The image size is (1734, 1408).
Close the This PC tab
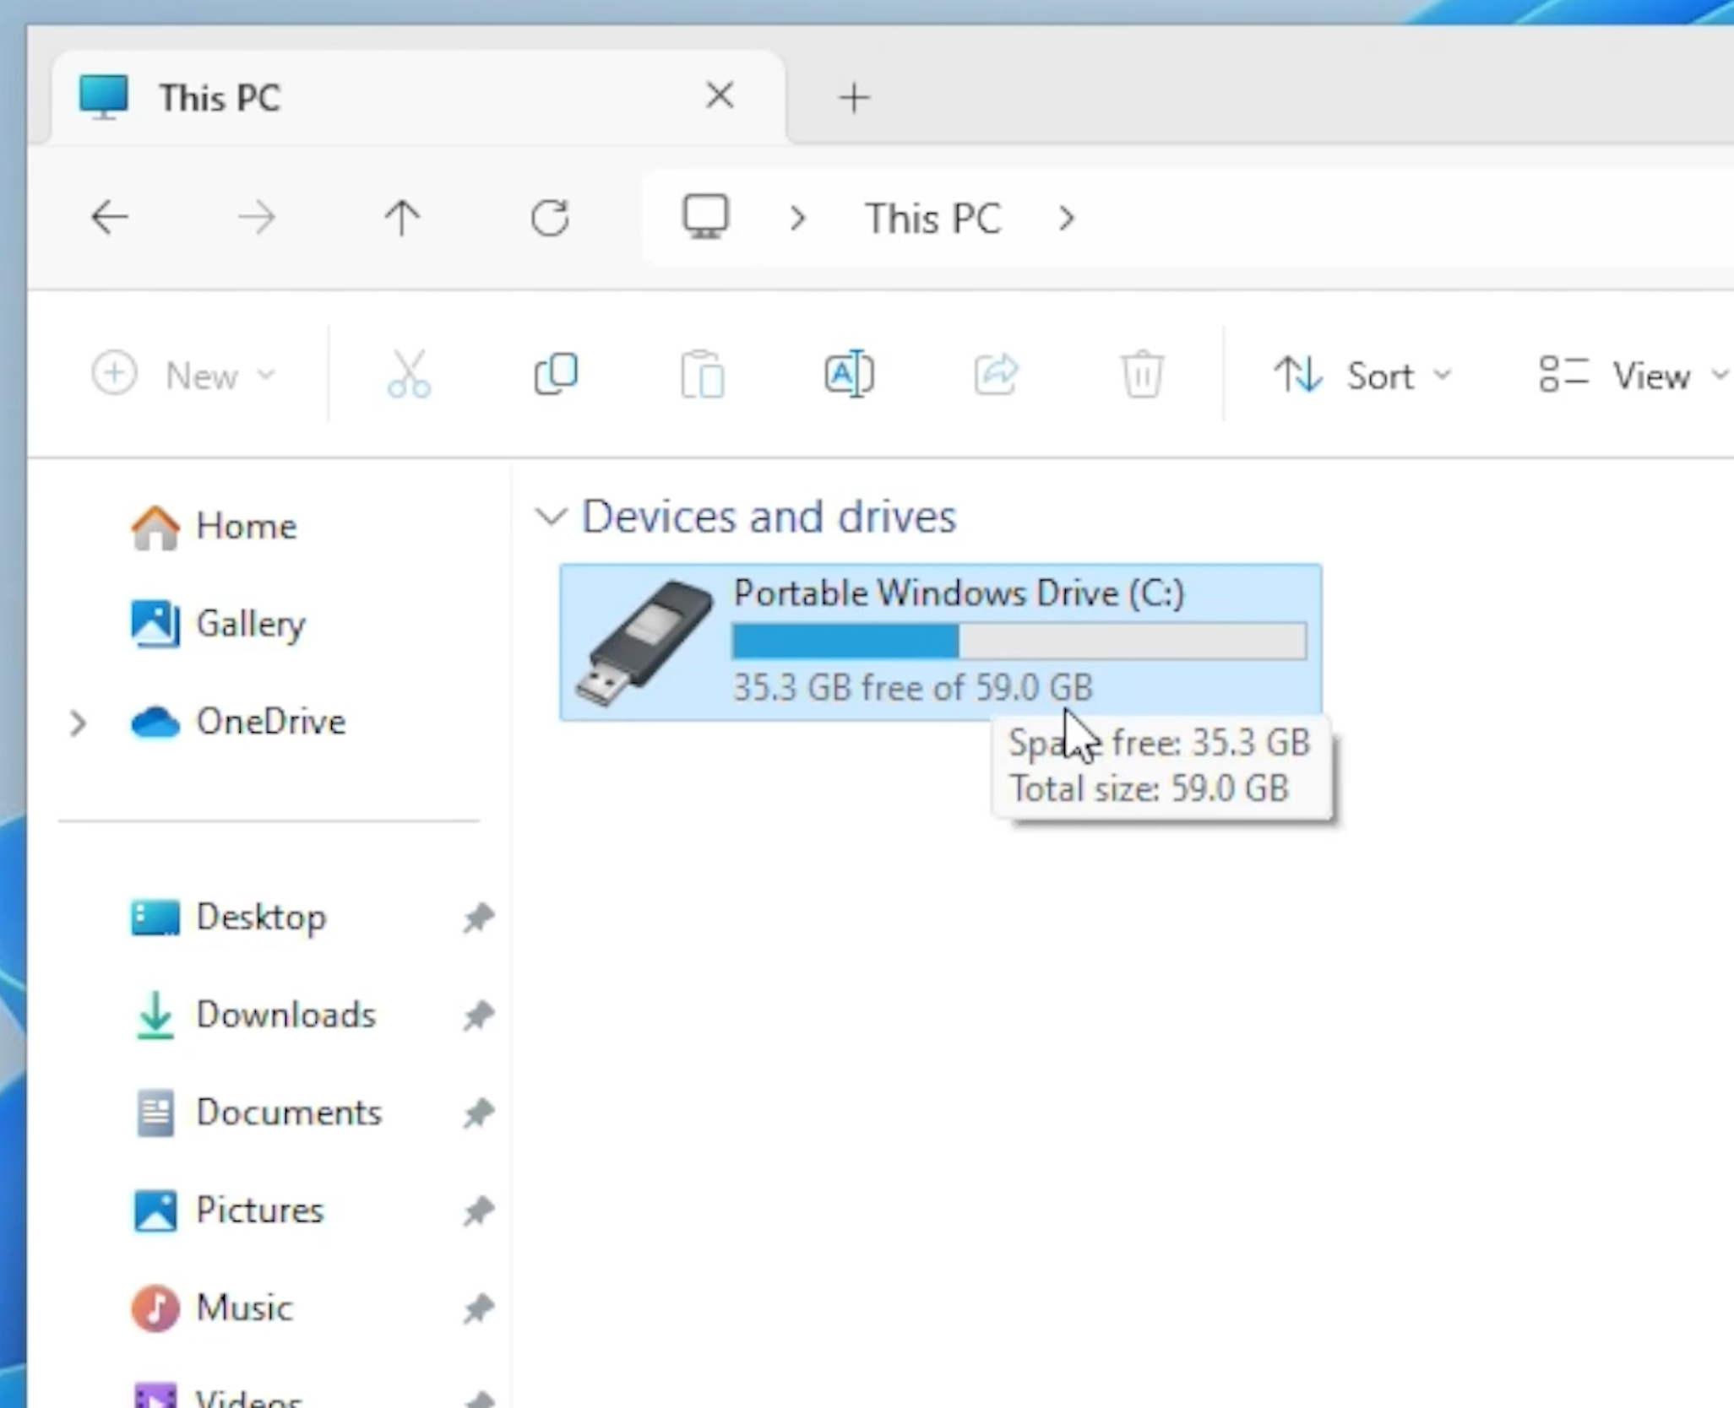720,95
